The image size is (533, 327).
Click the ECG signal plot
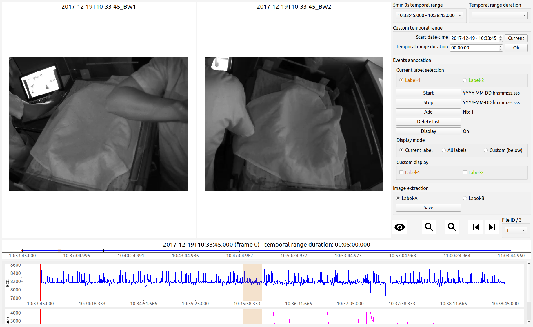pyautogui.click(x=272, y=282)
